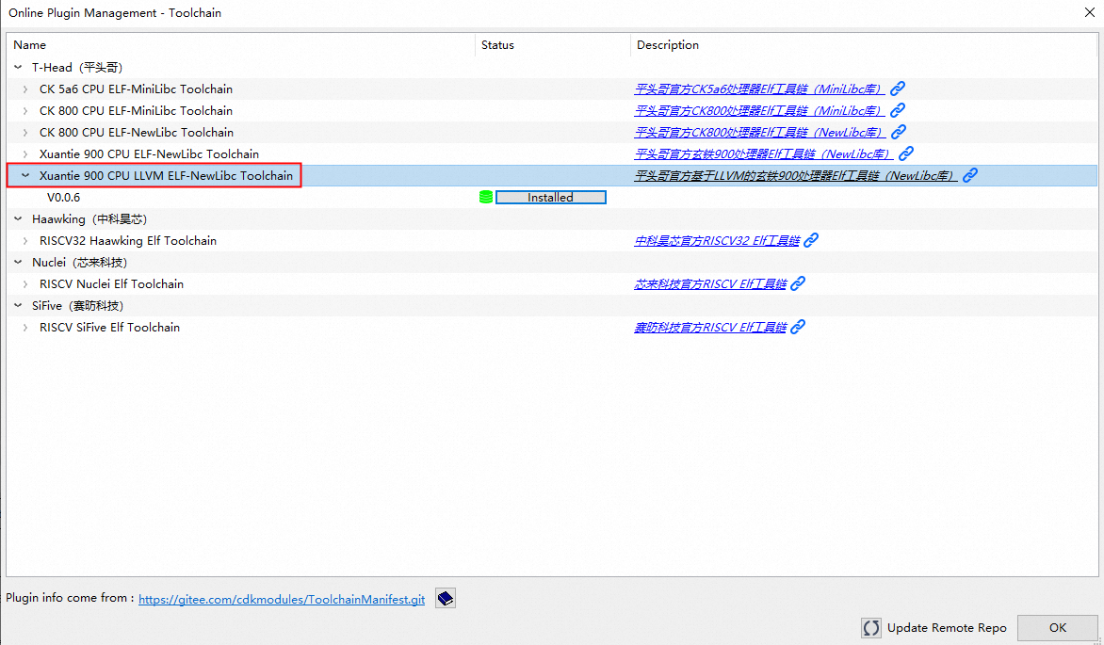1104x645 pixels.
Task: Expand CK 5a6 CPU ELF-MiniLibc Toolchain
Action: (x=25, y=89)
